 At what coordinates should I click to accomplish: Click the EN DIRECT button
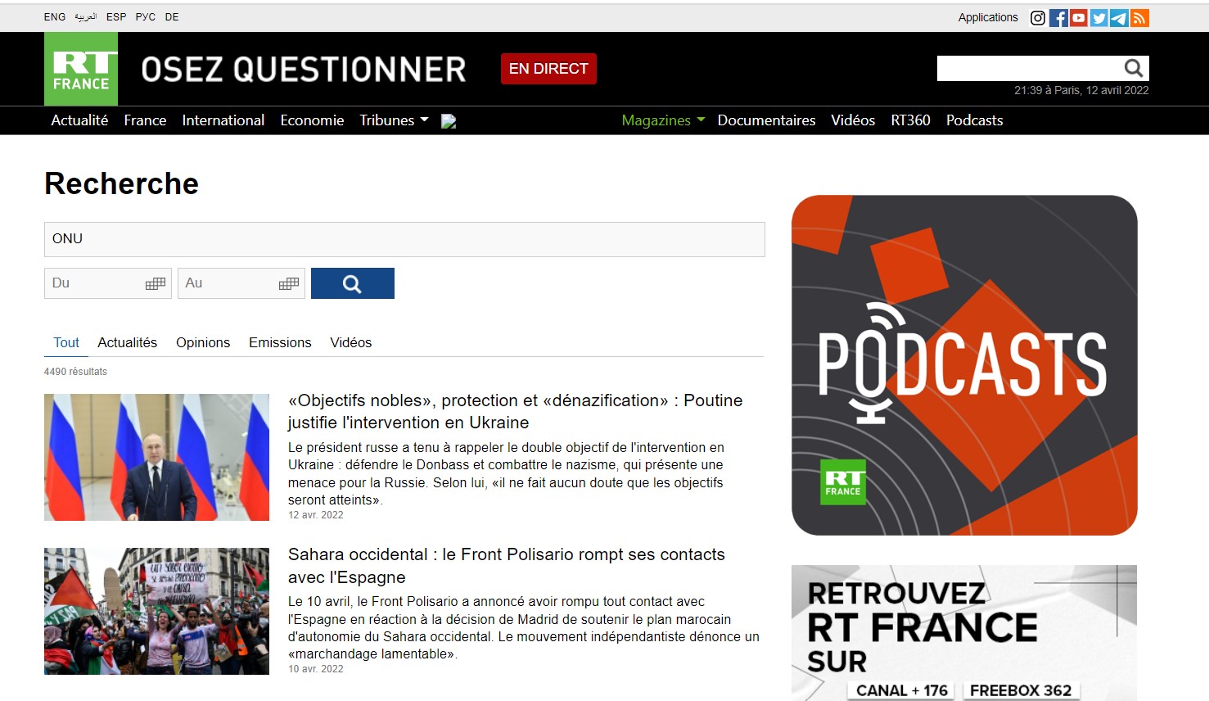548,69
